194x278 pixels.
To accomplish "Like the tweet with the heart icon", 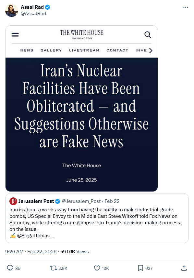I will (x=96, y=268).
